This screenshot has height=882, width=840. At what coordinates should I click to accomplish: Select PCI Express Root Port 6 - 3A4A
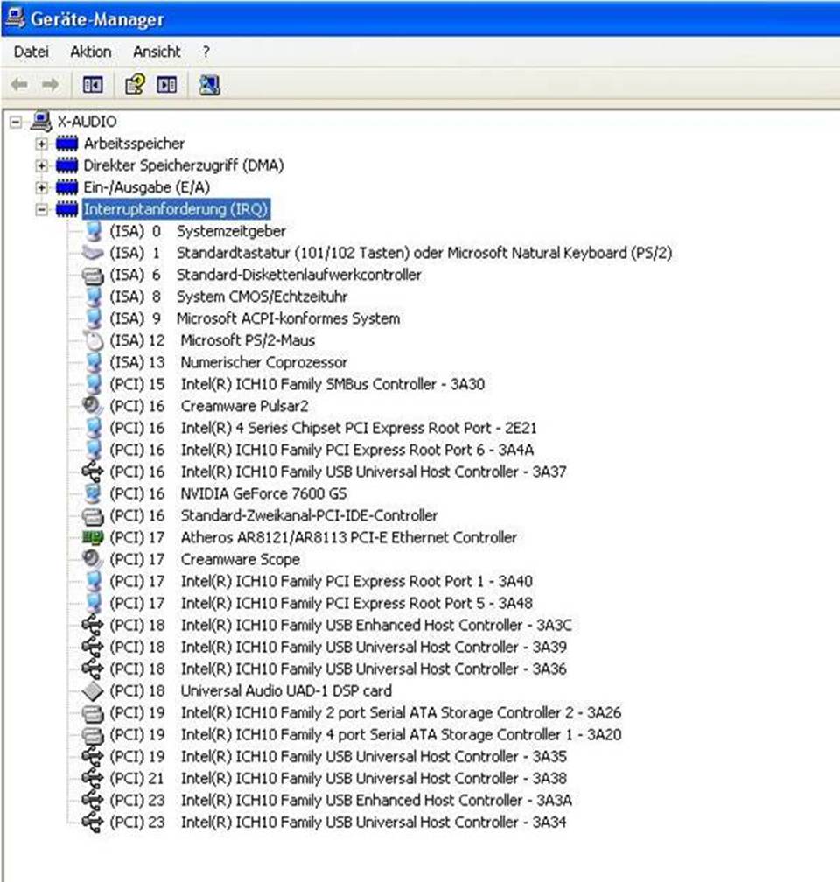[x=321, y=450]
